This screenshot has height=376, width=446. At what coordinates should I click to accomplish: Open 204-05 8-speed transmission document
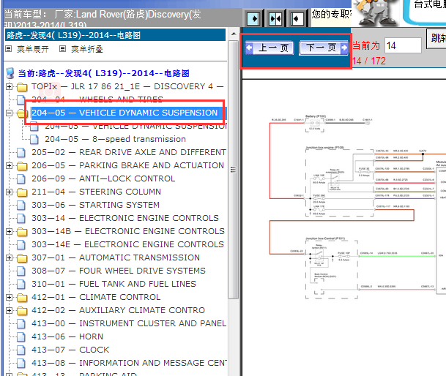coord(115,139)
